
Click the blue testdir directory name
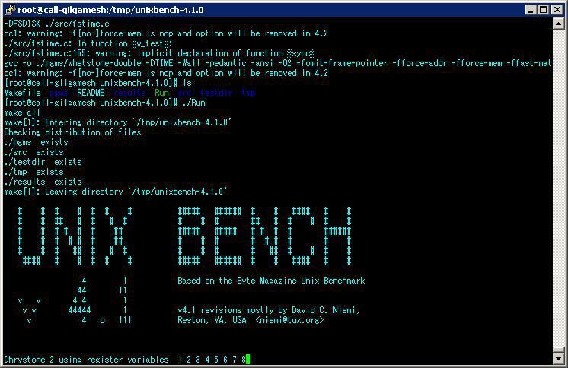216,93
